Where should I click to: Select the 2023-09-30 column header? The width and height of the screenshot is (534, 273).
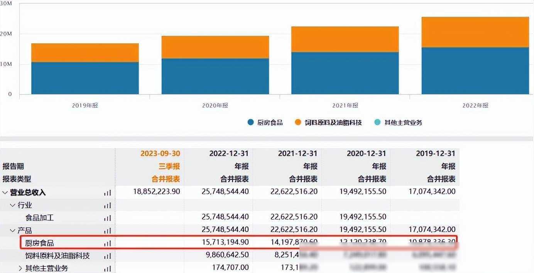pyautogui.click(x=160, y=153)
